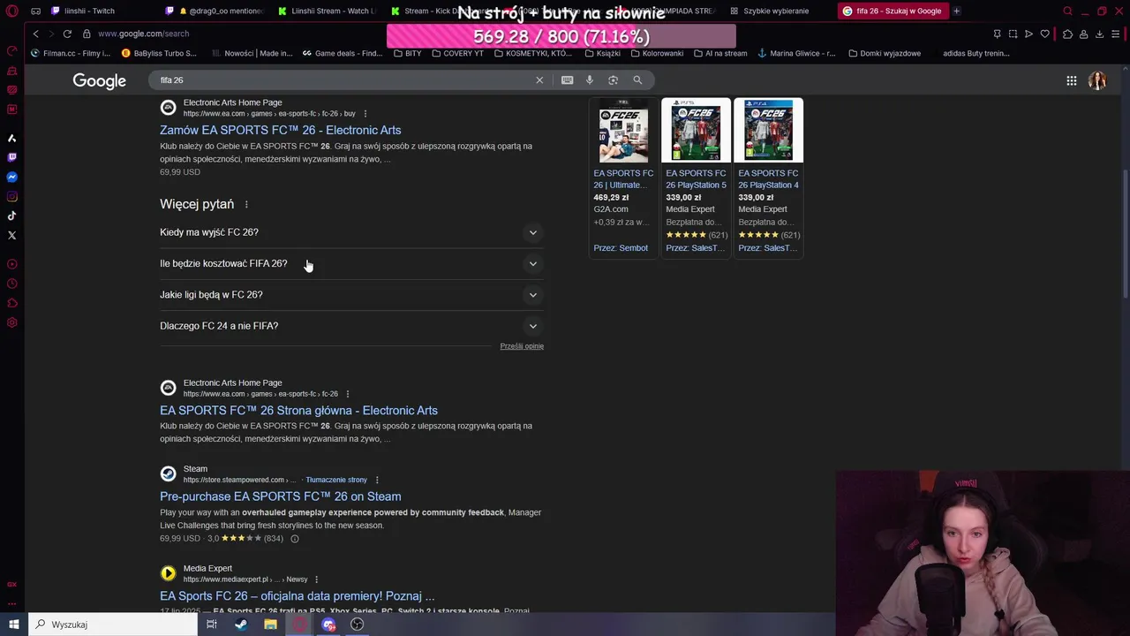The height and width of the screenshot is (636, 1130).
Task: Open the downloads icon in toolbar
Action: (1099, 34)
